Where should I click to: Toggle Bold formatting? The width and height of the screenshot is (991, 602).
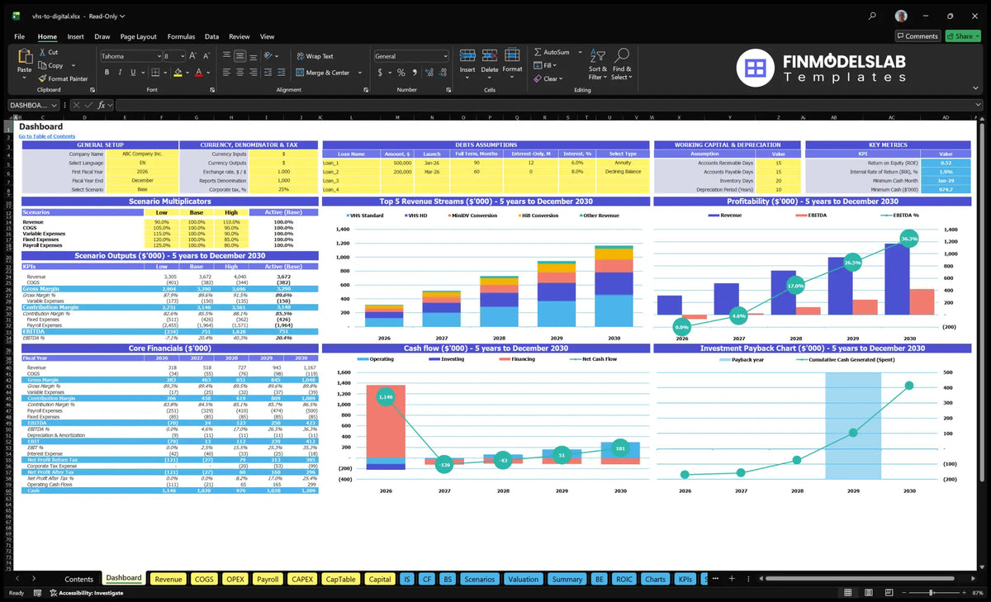tap(107, 73)
